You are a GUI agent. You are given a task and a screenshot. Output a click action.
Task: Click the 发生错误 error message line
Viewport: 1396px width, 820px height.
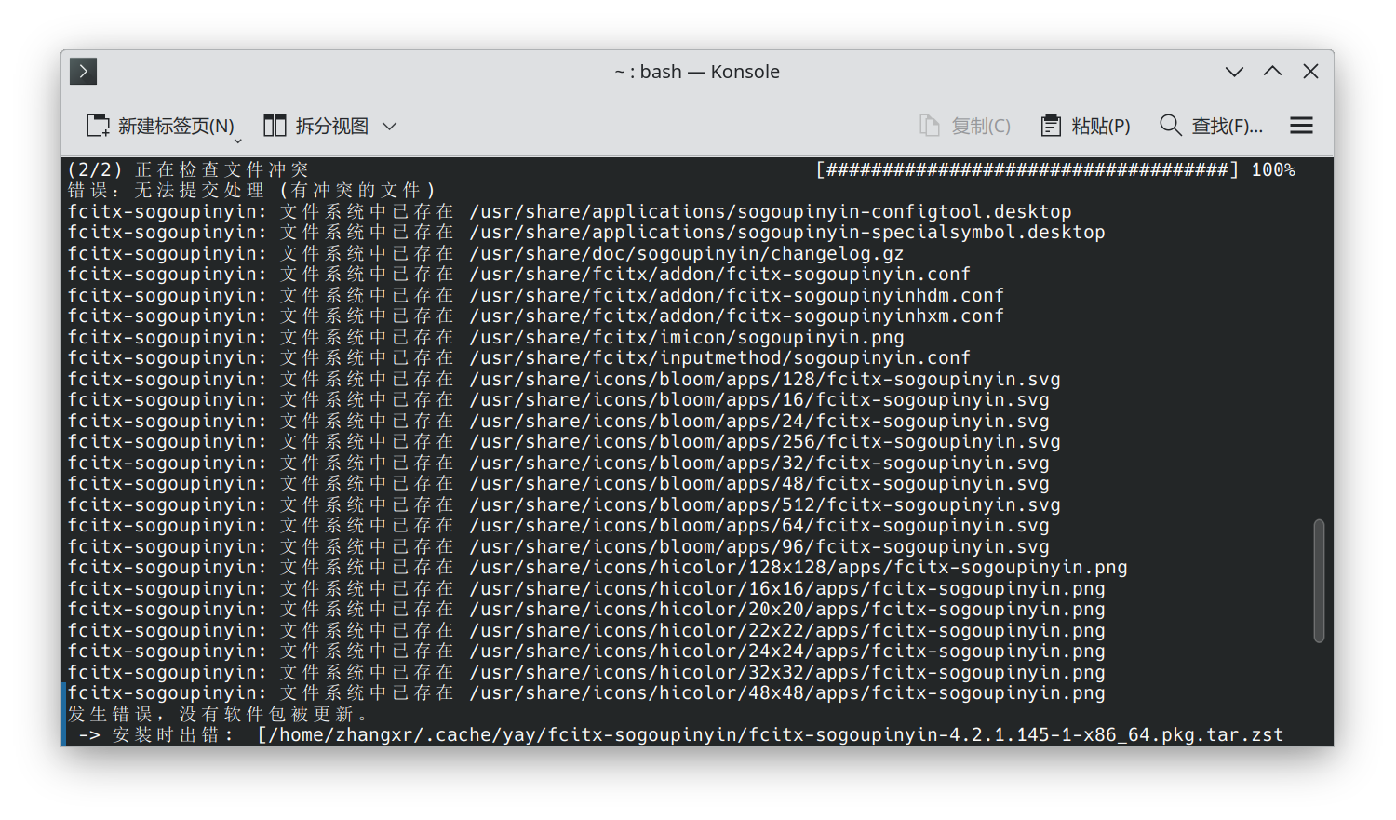click(x=214, y=713)
